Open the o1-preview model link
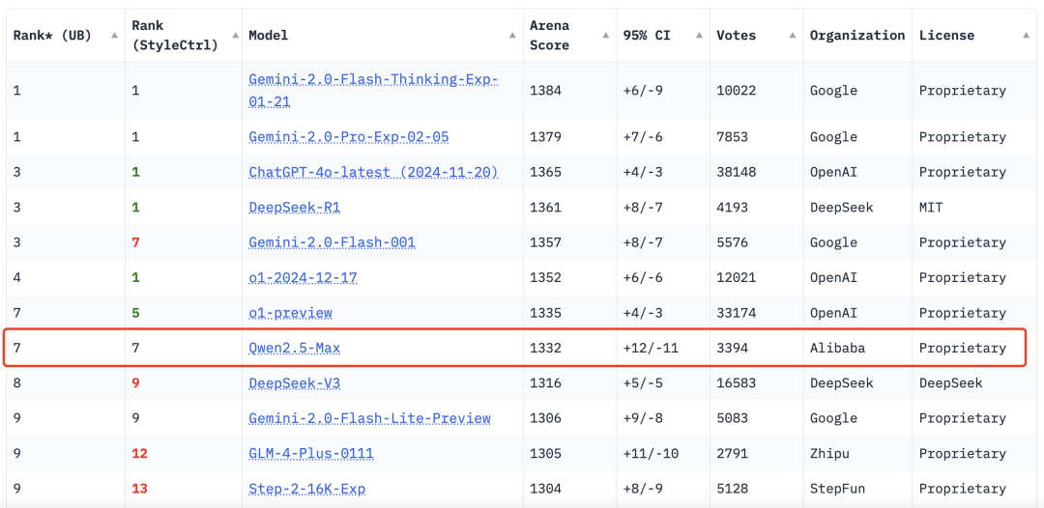The image size is (1044, 508). [x=290, y=313]
